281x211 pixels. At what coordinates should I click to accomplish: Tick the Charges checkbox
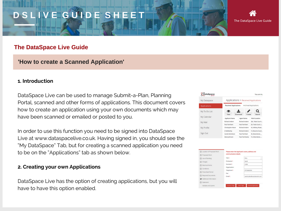pyautogui.click(x=201, y=162)
